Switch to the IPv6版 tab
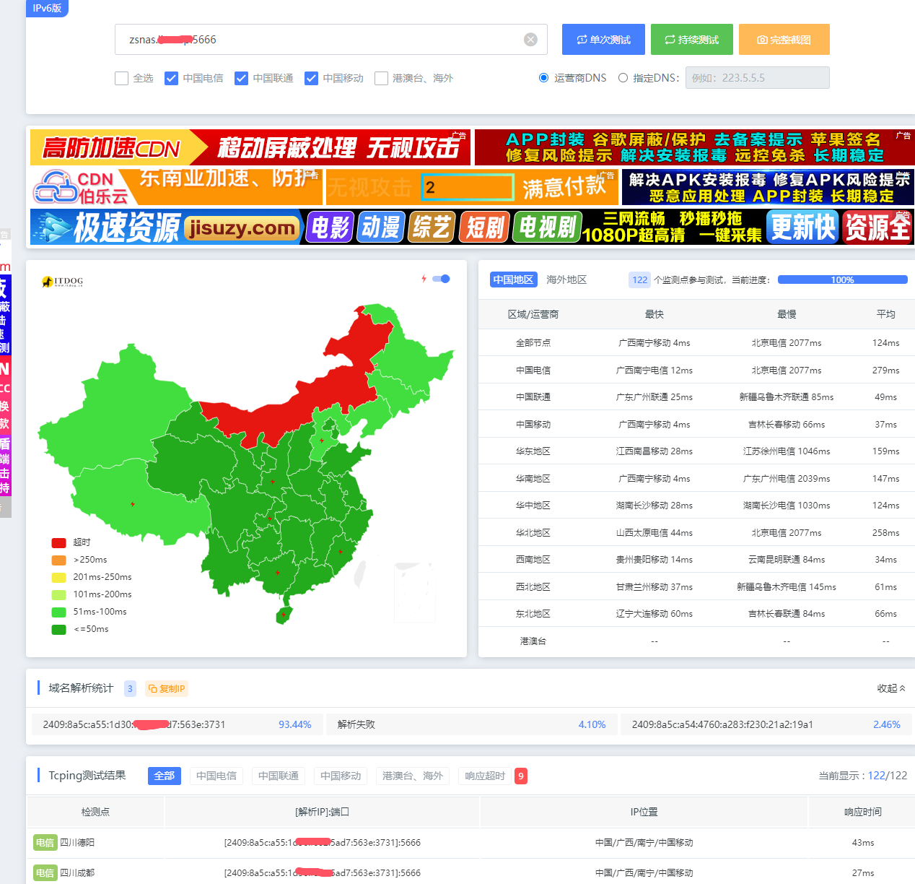 (47, 8)
